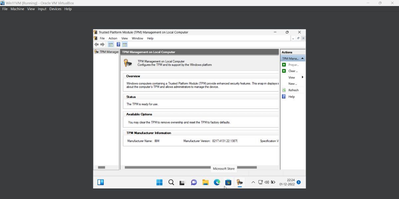
Task: Click the TPM key icon in the header
Action: pyautogui.click(x=128, y=63)
